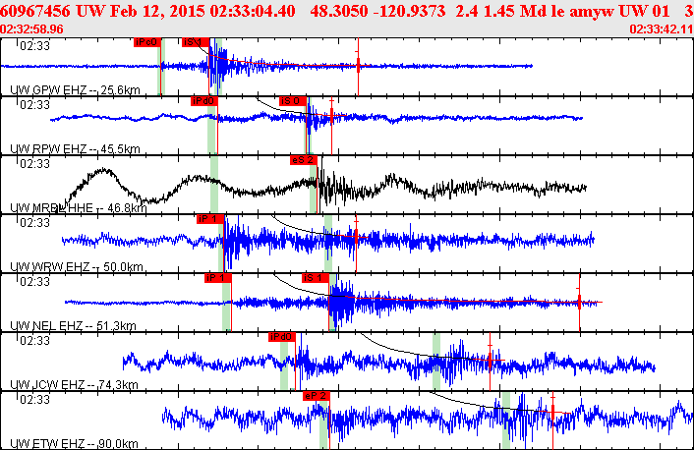Click the end time 02:33:42.11 label
Image resolution: width=694 pixels, height=450 pixels.
point(660,28)
